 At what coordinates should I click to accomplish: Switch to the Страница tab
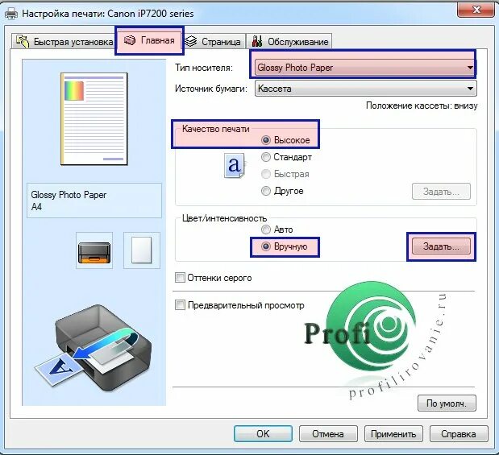214,42
